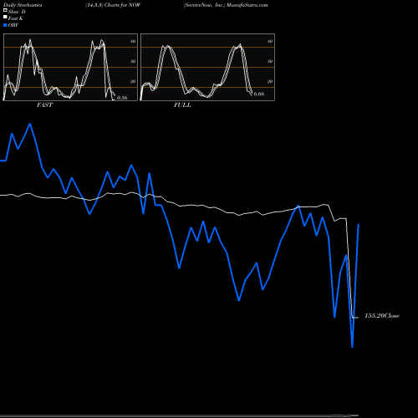
Task: Click the 50 axis label in FULL chart
Action: pos(270,61)
